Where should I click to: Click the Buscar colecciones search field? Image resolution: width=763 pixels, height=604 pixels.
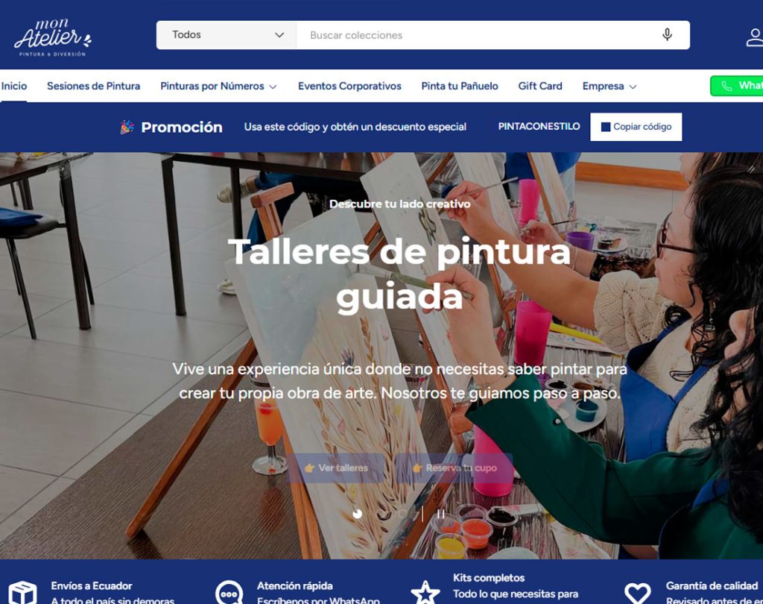point(477,35)
